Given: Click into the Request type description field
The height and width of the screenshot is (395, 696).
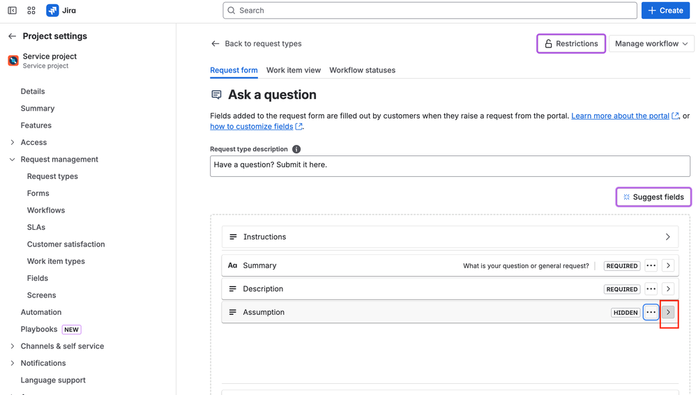Looking at the screenshot, I should 450,165.
